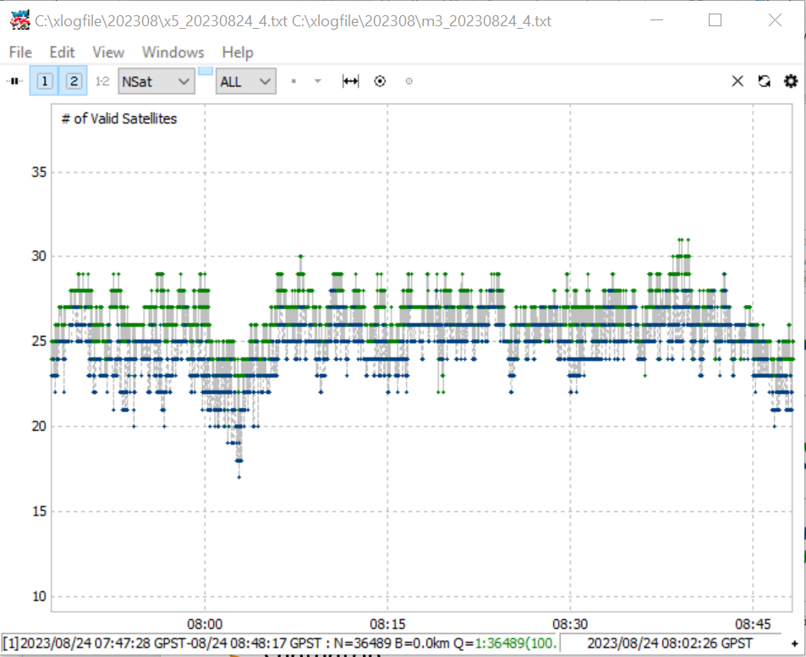Expand the small arrow dropdown in toolbar

click(318, 80)
